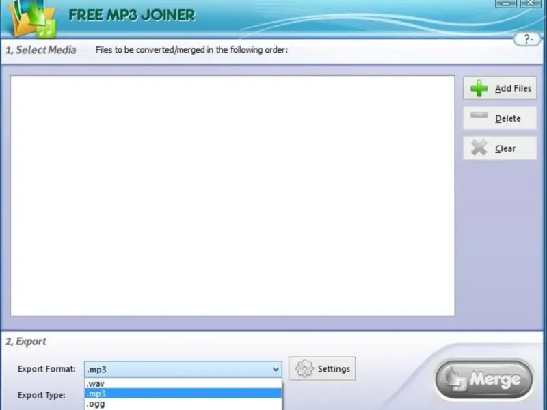The height and width of the screenshot is (410, 547).
Task: Minimize the Free MP3 Joiner window
Action: pyautogui.click(x=506, y=3)
